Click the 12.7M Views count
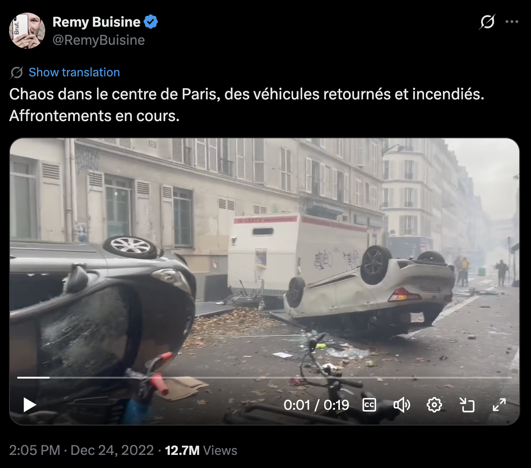 coord(201,450)
